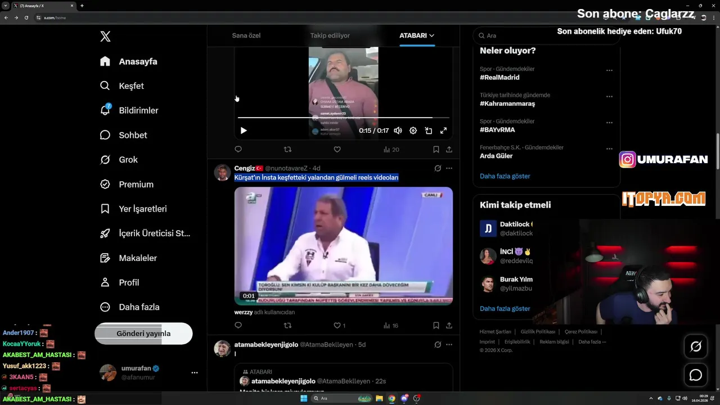Open Daha fazla menu
720x405 pixels.
point(129,307)
